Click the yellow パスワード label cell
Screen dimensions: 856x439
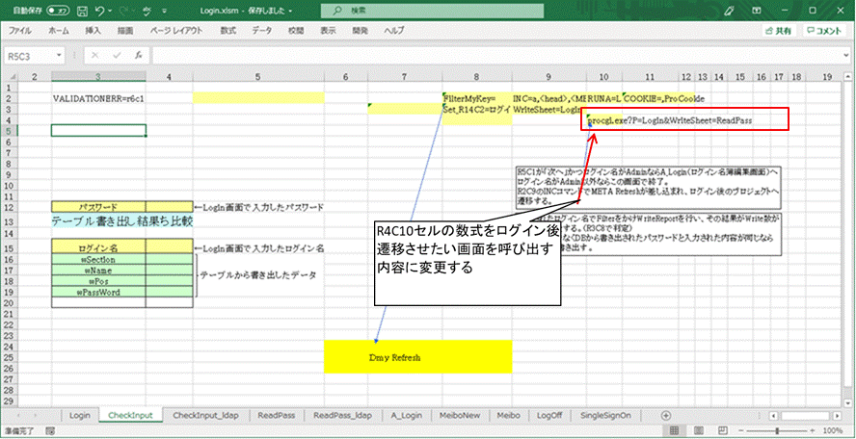click(99, 207)
